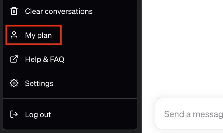Wipe chat history with the trash icon

tap(14, 11)
